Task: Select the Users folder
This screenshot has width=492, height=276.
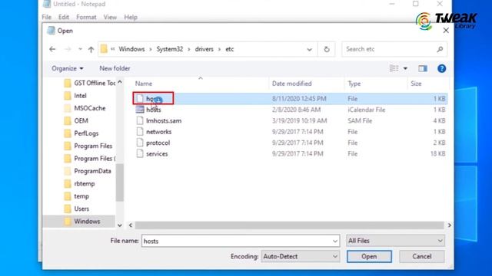Action: (76, 209)
